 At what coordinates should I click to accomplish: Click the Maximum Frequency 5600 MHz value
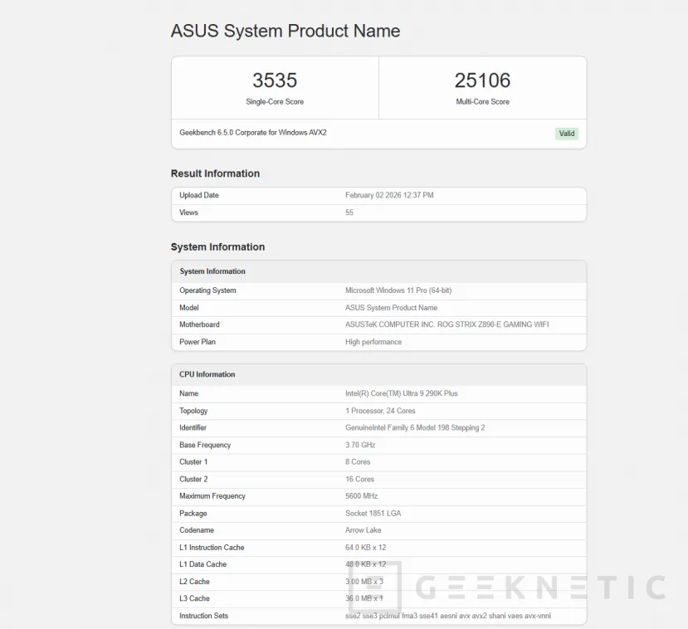click(362, 496)
